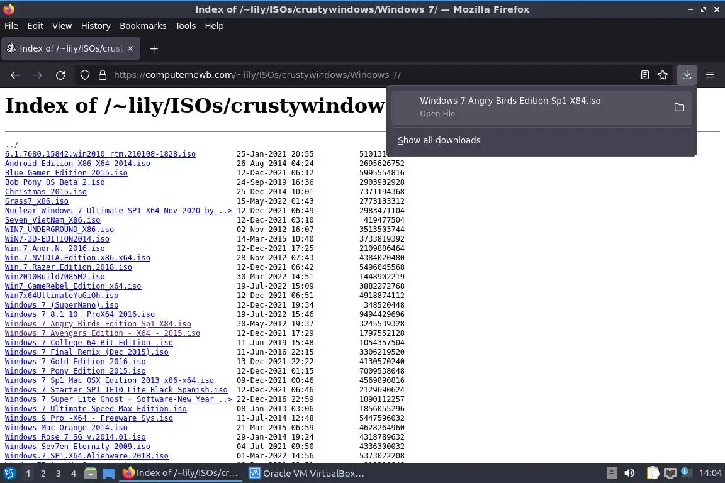Click Win7_GameRebel_Edition_x64.iso link
The image size is (725, 483).
coord(73,286)
